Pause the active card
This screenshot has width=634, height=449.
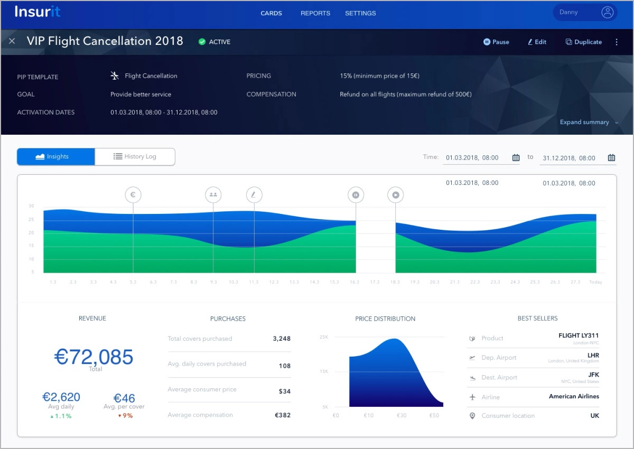[496, 42]
